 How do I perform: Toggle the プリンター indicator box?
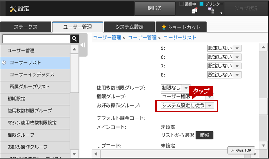[202, 4]
